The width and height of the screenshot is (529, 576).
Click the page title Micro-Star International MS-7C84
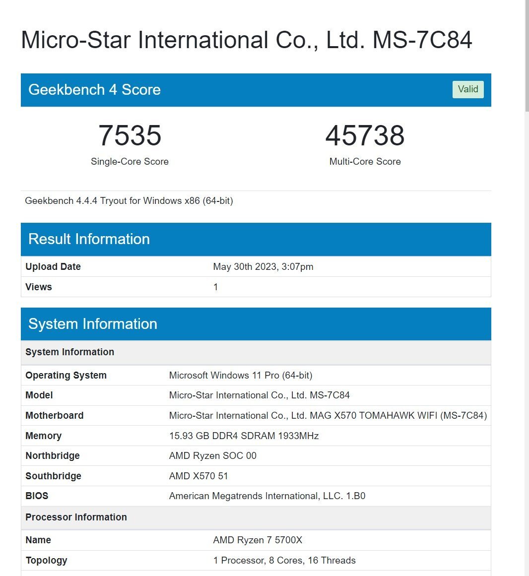coord(247,40)
